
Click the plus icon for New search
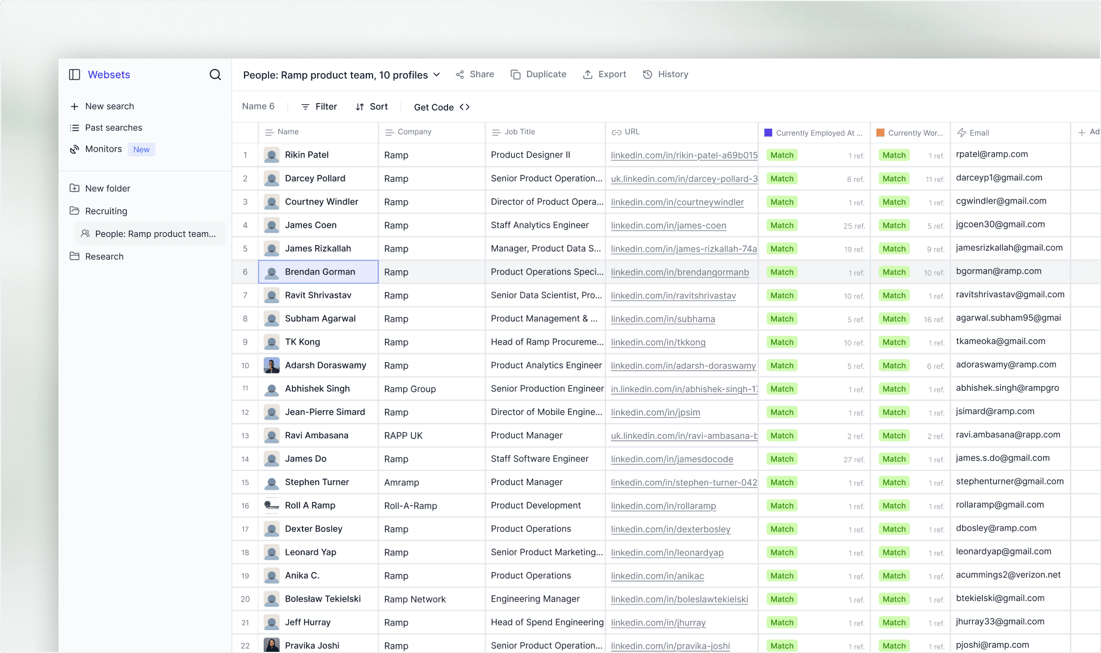(x=74, y=106)
